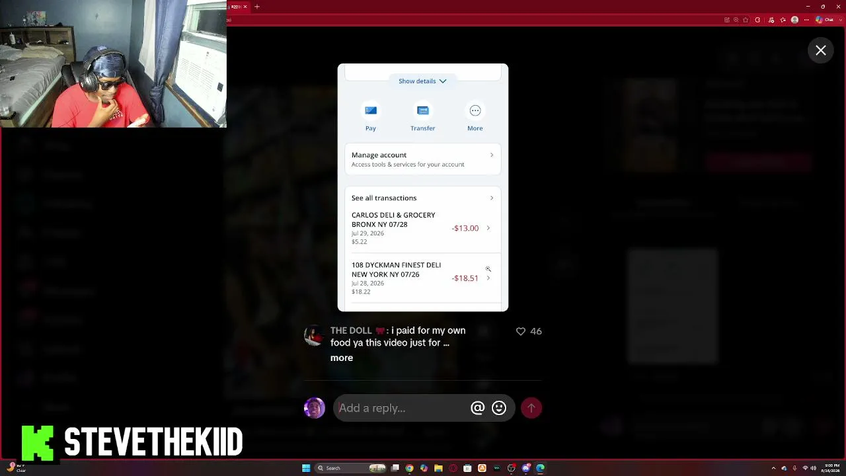Open Discord from the taskbar
Image resolution: width=846 pixels, height=476 pixels.
pyautogui.click(x=525, y=468)
